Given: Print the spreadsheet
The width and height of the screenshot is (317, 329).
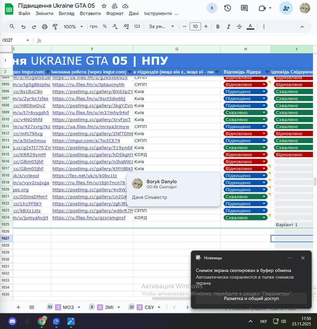Looking at the screenshot, I should pos(45,27).
